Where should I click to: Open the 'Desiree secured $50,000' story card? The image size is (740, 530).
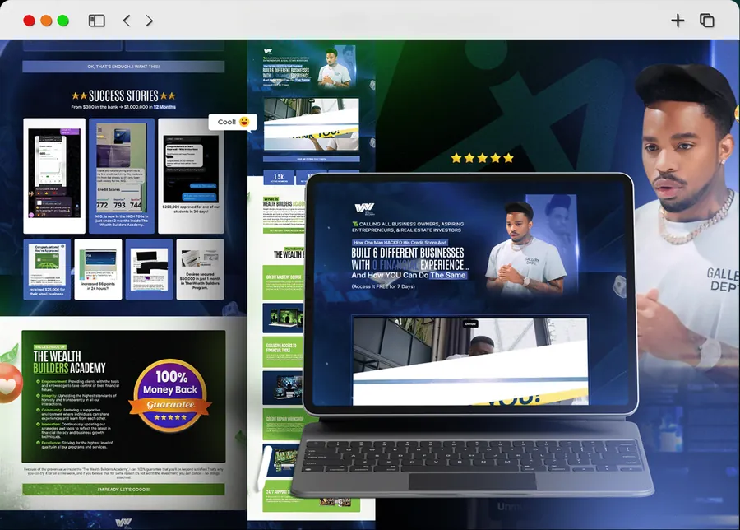pos(200,269)
